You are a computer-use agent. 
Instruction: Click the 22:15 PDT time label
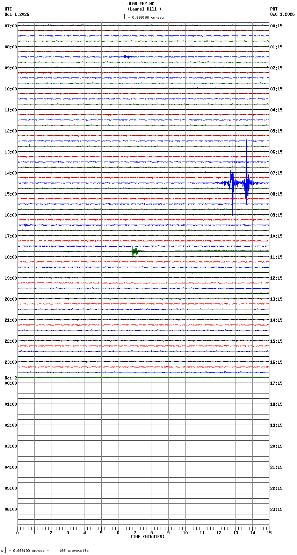click(x=276, y=488)
